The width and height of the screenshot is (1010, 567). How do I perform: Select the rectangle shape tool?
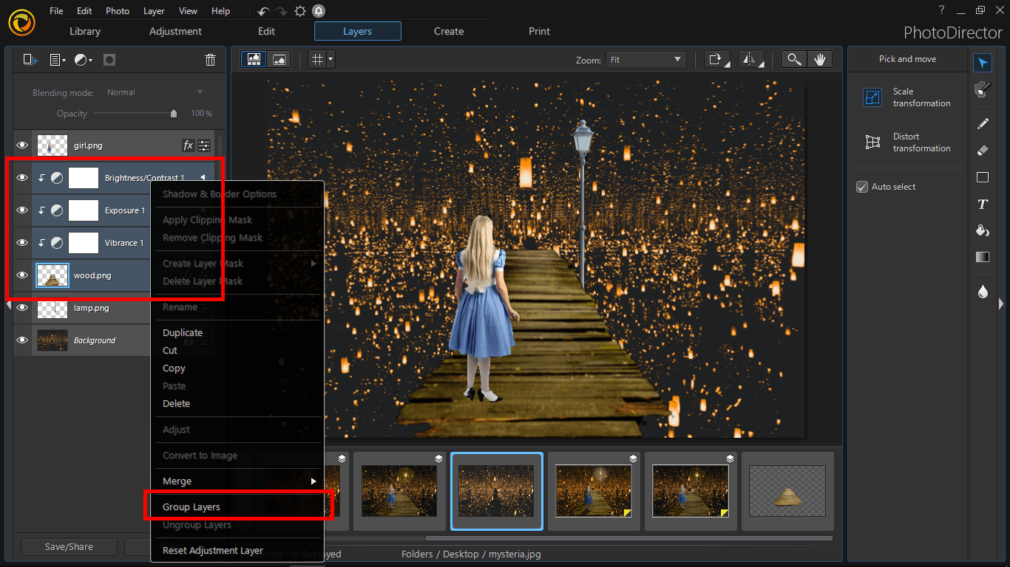coord(983,177)
